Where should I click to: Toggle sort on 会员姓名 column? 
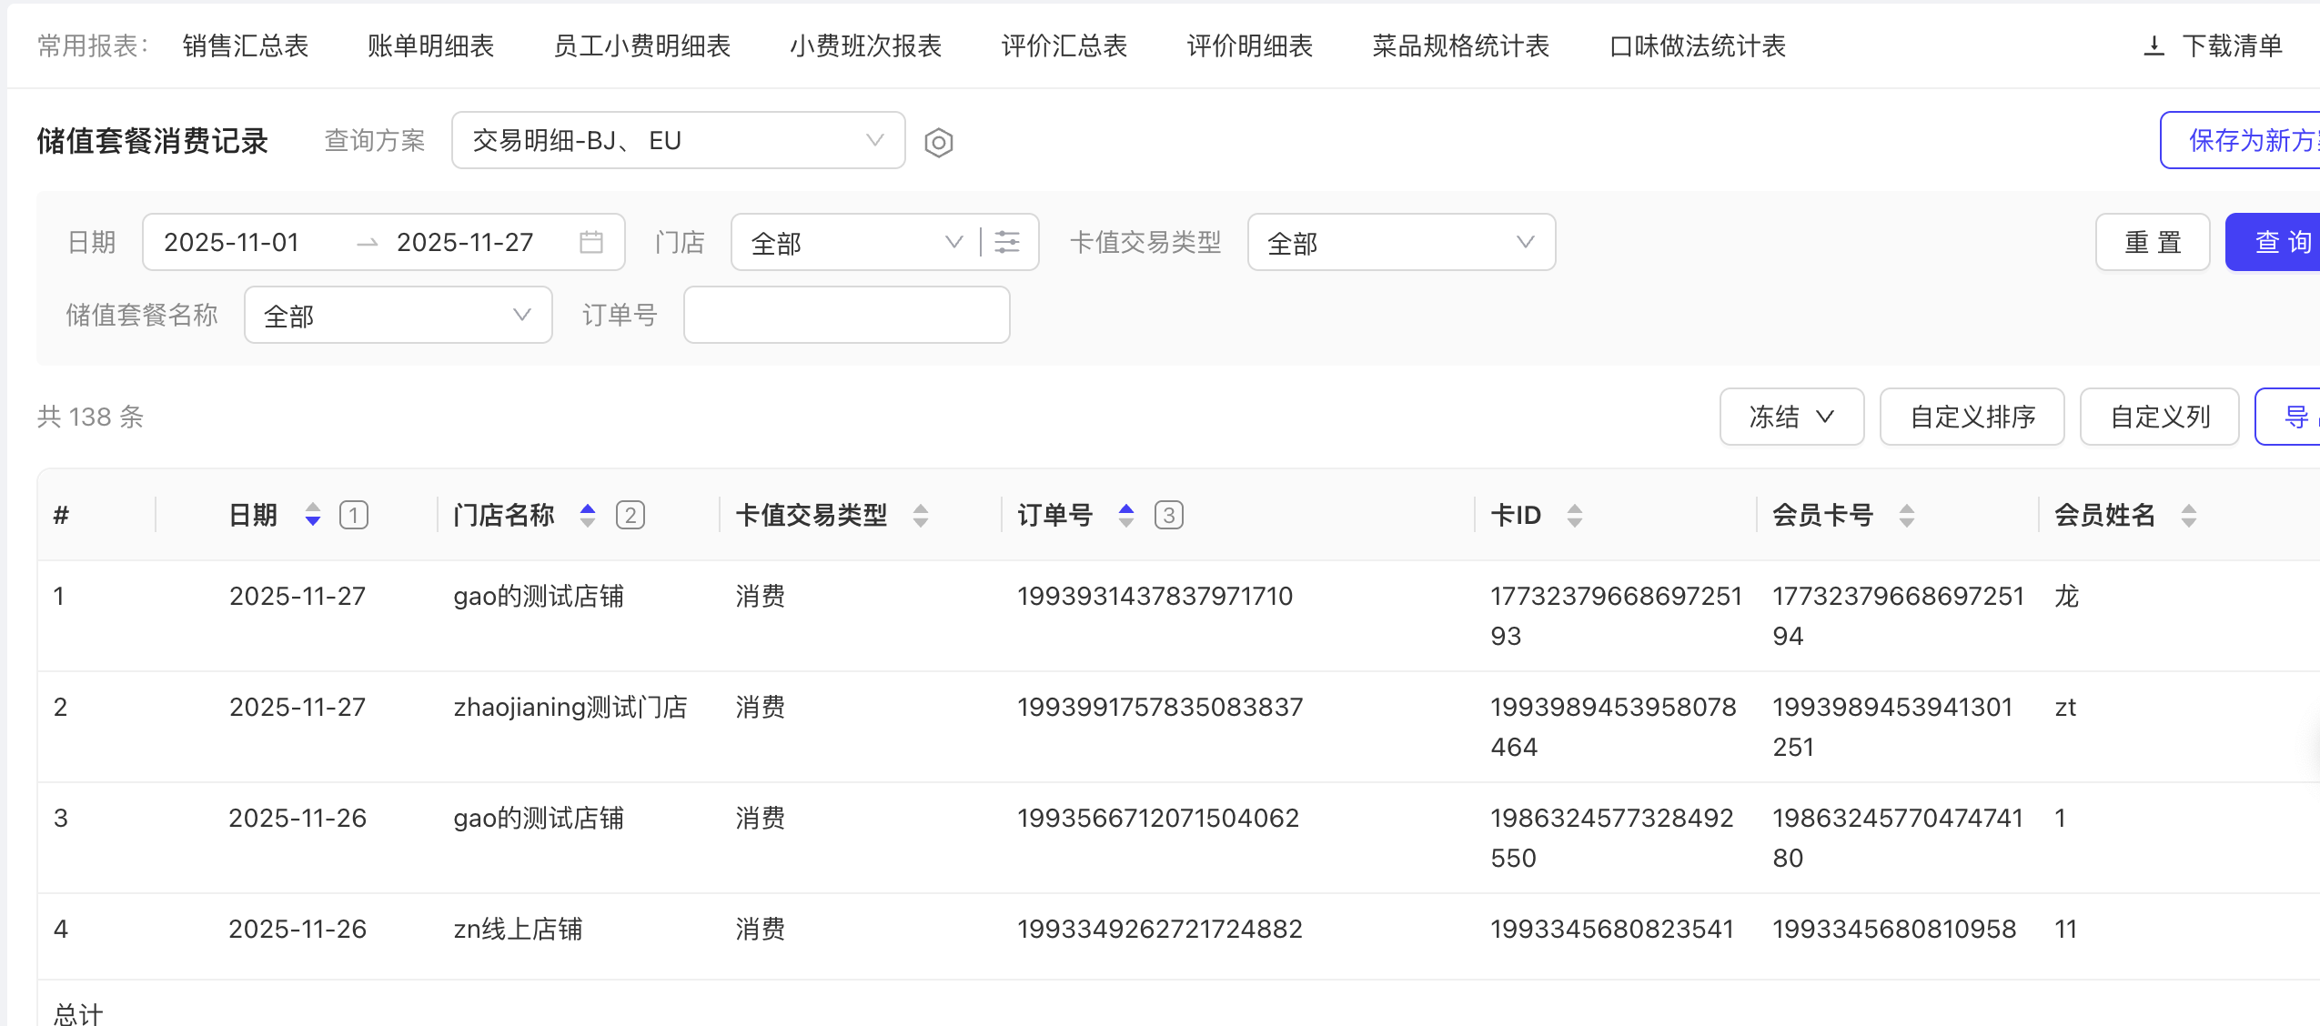2189,515
